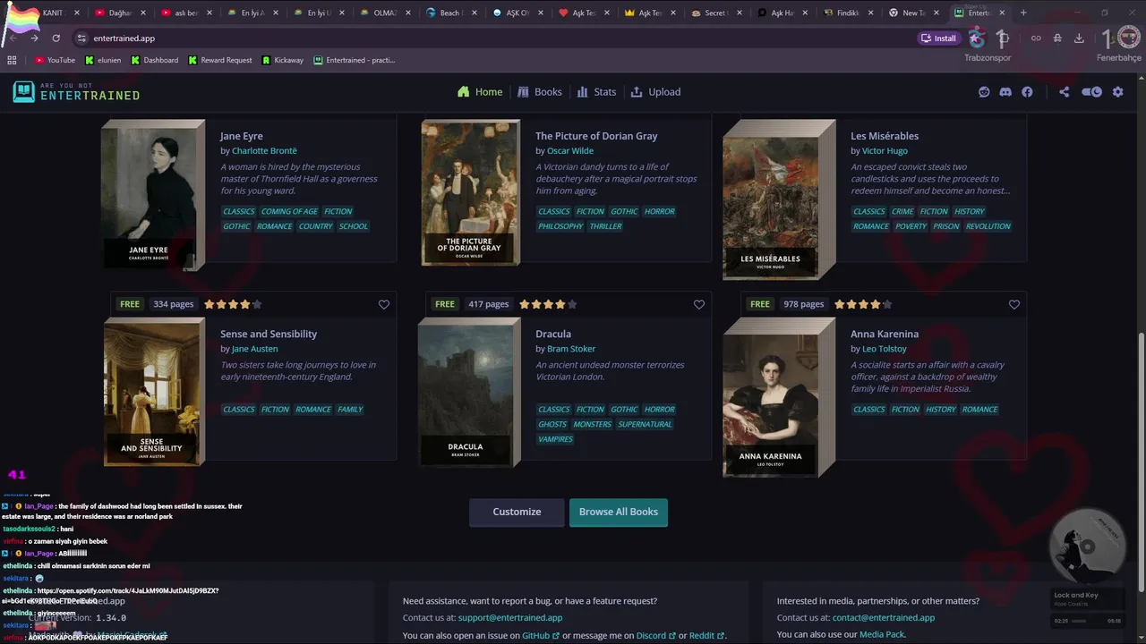The height and width of the screenshot is (644, 1146).
Task: Click the Anna Karenina title text
Action: [x=885, y=334]
